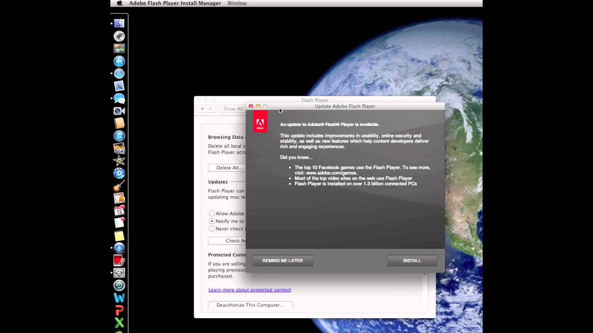Image resolution: width=593 pixels, height=333 pixels.
Task: Open Reminders checklist icon in dock
Action: pos(119,223)
